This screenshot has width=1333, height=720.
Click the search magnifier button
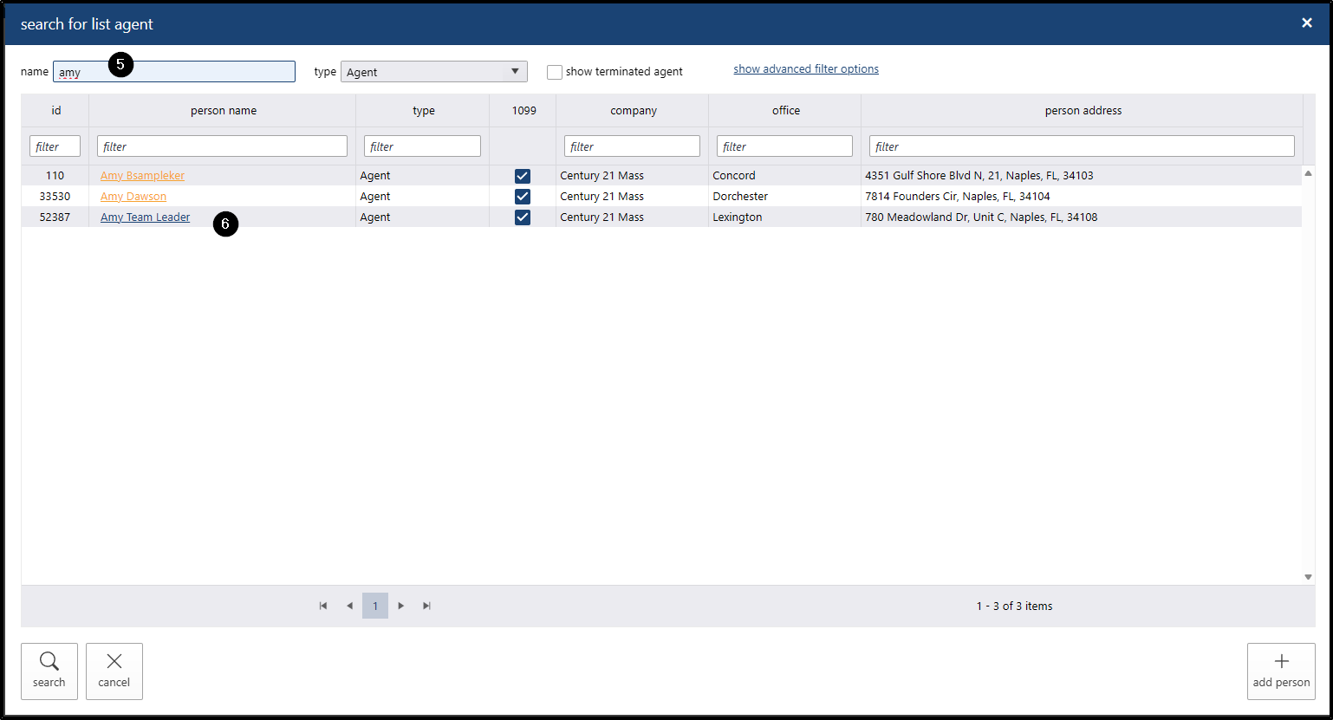point(49,671)
